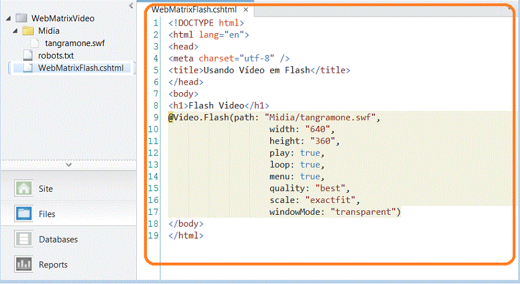Click the h1 Flash Video heading line
This screenshot has width=520, height=284.
tap(219, 106)
